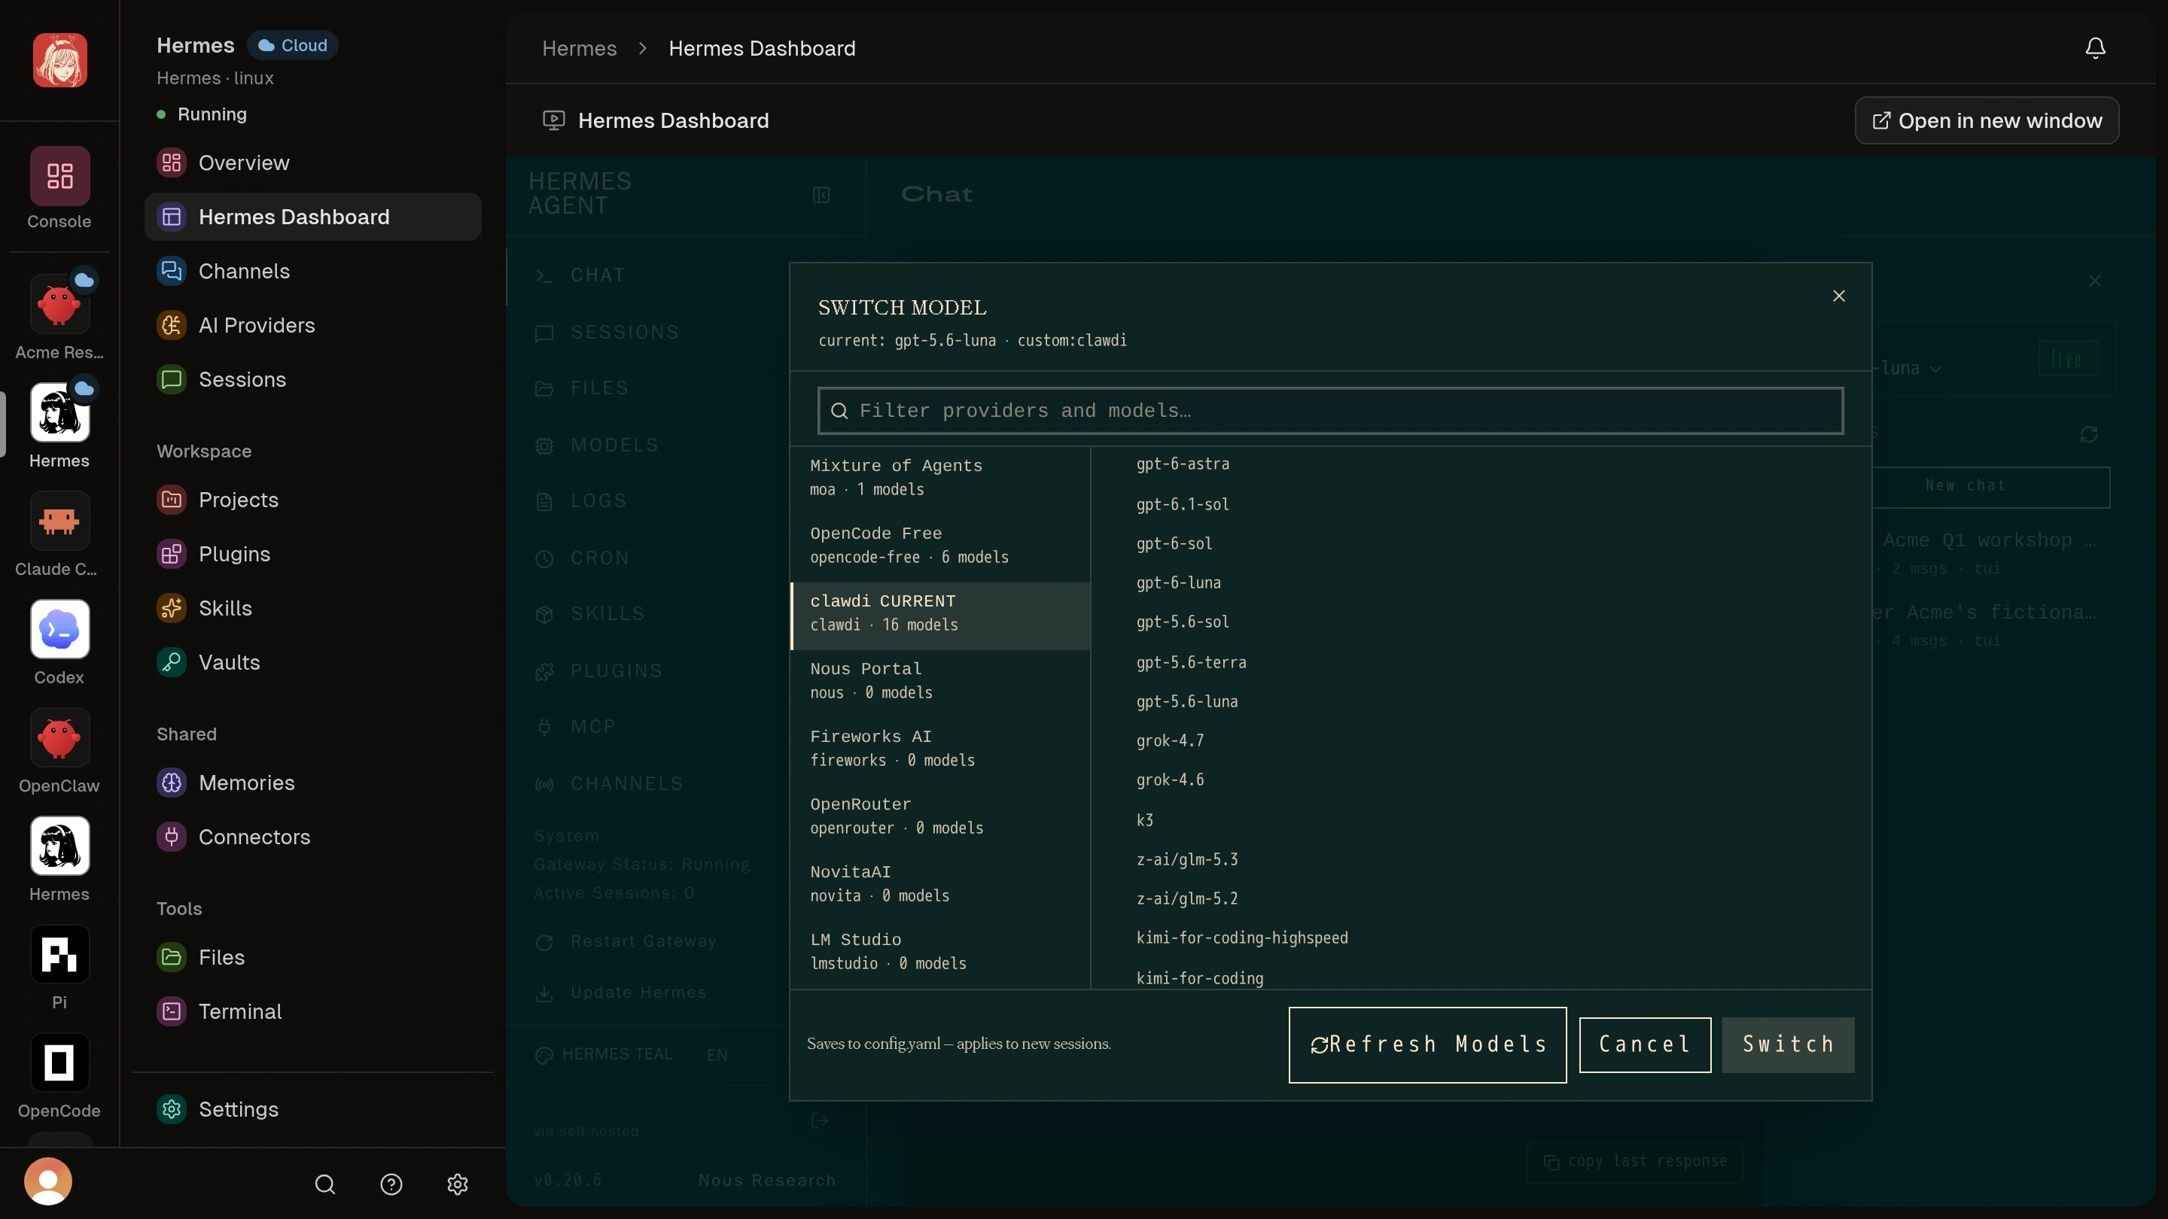Image resolution: width=2168 pixels, height=1219 pixels.
Task: Click the search icon at bottom left
Action: tap(325, 1184)
